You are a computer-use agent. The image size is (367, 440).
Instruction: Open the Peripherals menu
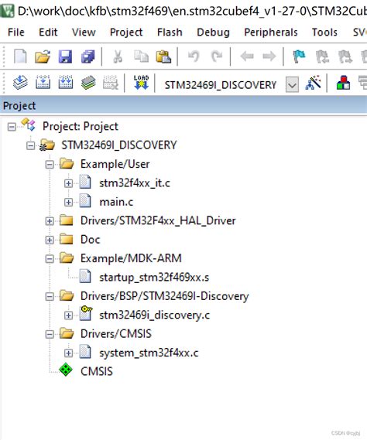pos(271,32)
